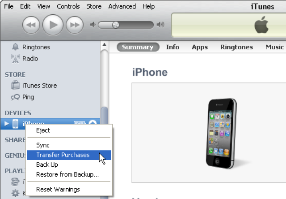
Task: Click the Next track fast-forward button
Action: click(75, 25)
